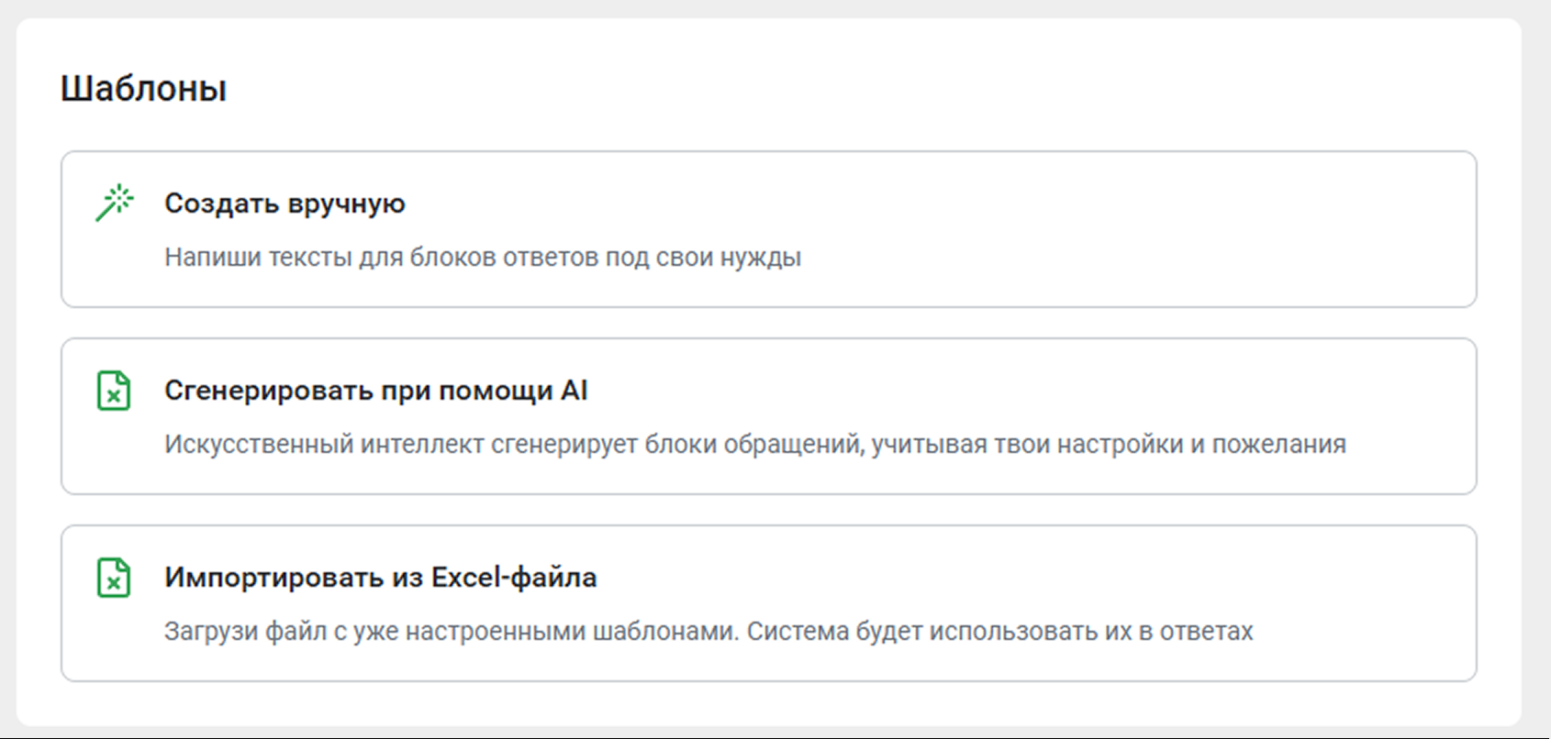
Task: Click "под свои нужды" text in first card
Action: [x=702, y=258]
